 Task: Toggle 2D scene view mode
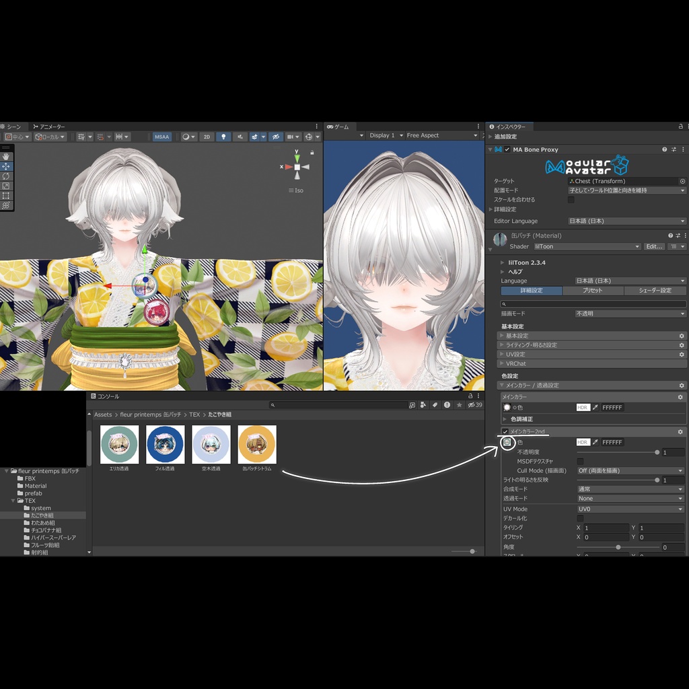pyautogui.click(x=207, y=137)
